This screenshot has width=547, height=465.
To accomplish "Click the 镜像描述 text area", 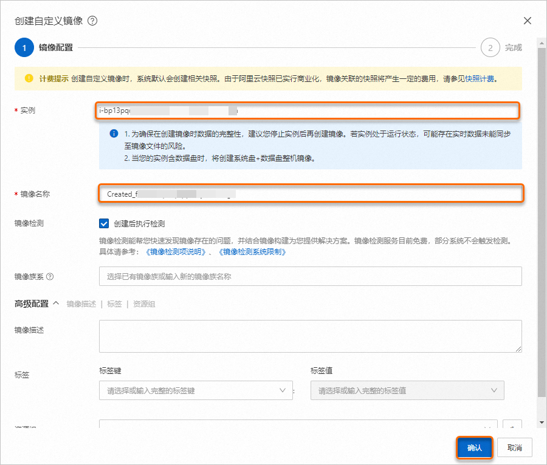I will 310,336.
